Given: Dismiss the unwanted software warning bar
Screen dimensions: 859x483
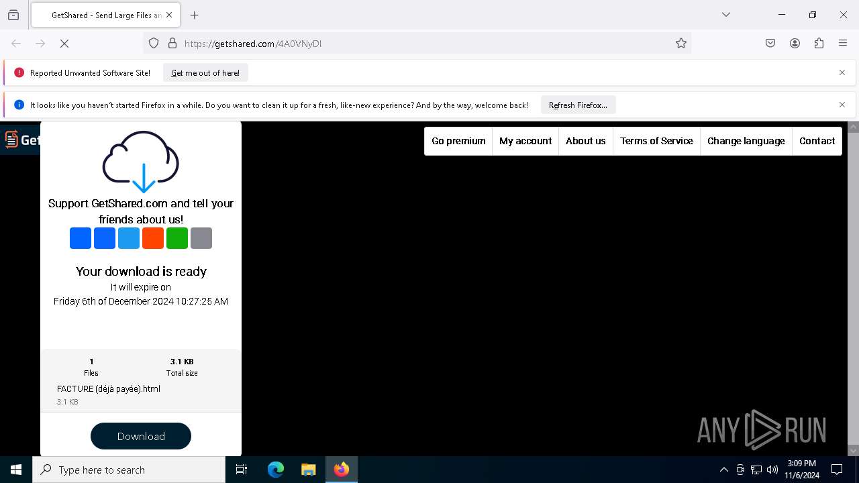Looking at the screenshot, I should (x=842, y=72).
